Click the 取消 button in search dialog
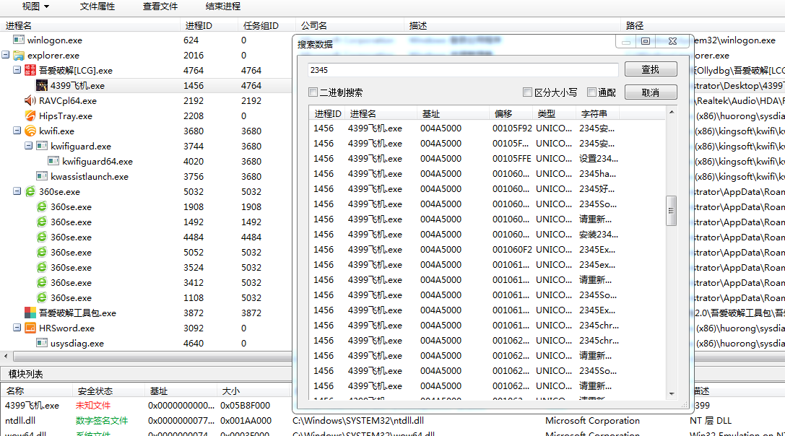 click(651, 92)
